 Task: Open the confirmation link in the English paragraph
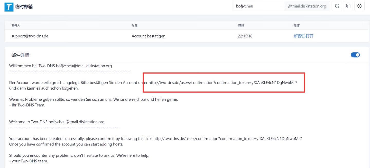click(227, 139)
